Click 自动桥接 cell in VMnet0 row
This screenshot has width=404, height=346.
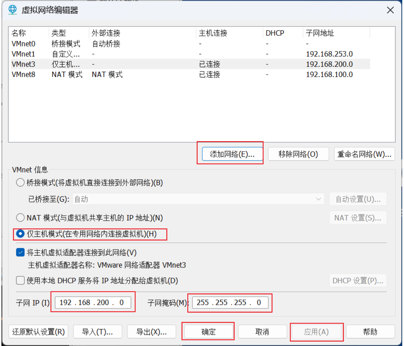pyautogui.click(x=106, y=44)
